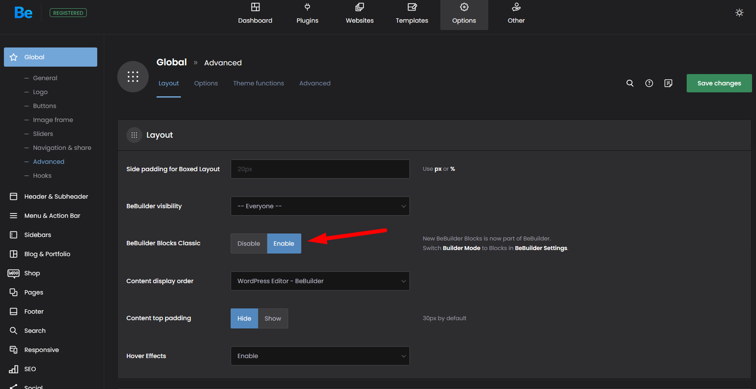Click the Pages icon in sidebar
This screenshot has width=756, height=389.
pyautogui.click(x=14, y=292)
